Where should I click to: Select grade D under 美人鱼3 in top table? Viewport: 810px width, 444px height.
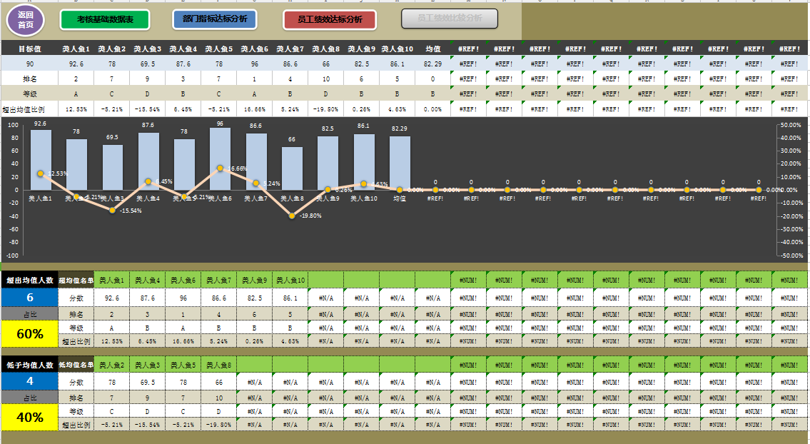[x=147, y=94]
